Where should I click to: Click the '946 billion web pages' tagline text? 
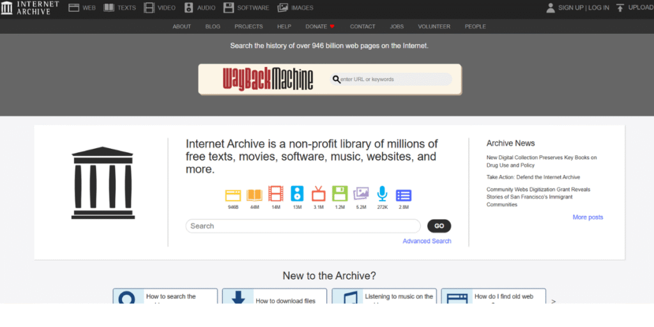329,45
